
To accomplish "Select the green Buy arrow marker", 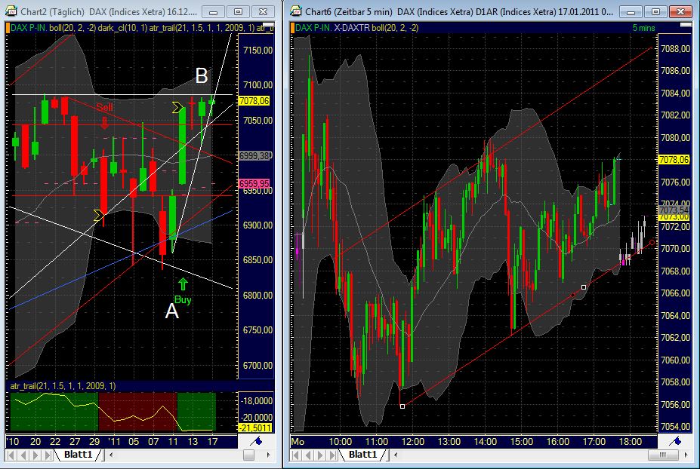I will point(183,286).
